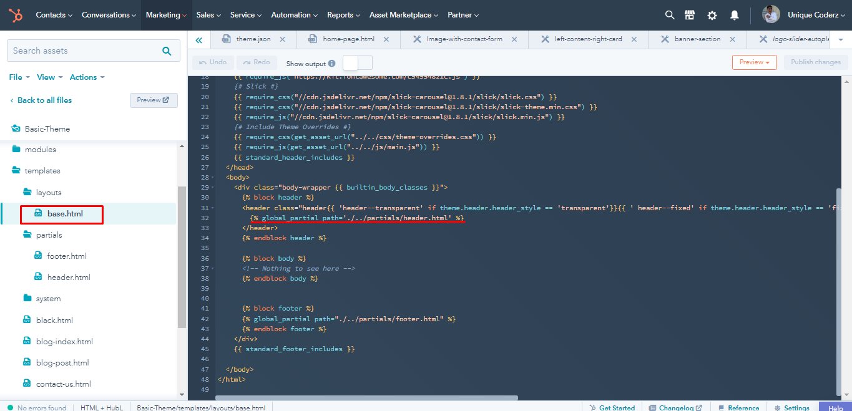The image size is (852, 411).
Task: Close the theme.json tab
Action: pos(283,39)
